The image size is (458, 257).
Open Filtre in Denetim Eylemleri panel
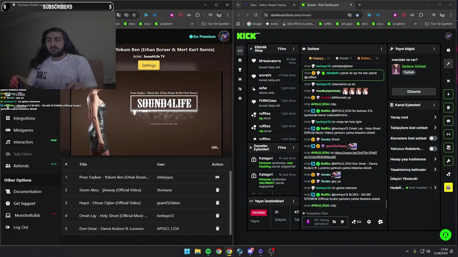[282, 147]
